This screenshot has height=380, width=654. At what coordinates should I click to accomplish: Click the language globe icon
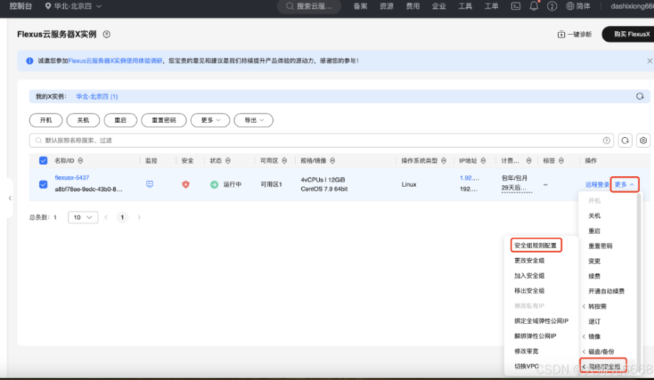(x=570, y=6)
